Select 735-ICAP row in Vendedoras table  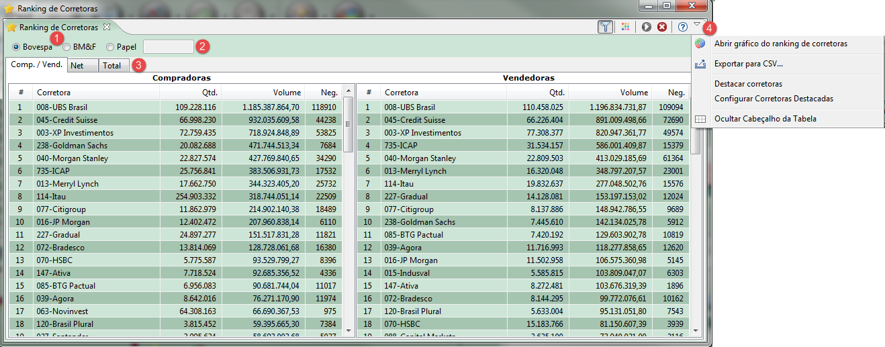[x=523, y=145]
